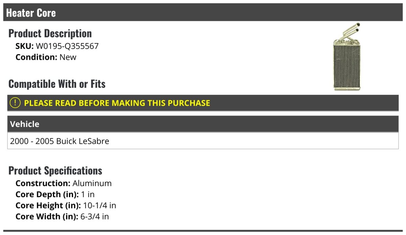The image size is (406, 235).
Task: Click the Product Specifications heading
Action: (x=55, y=171)
